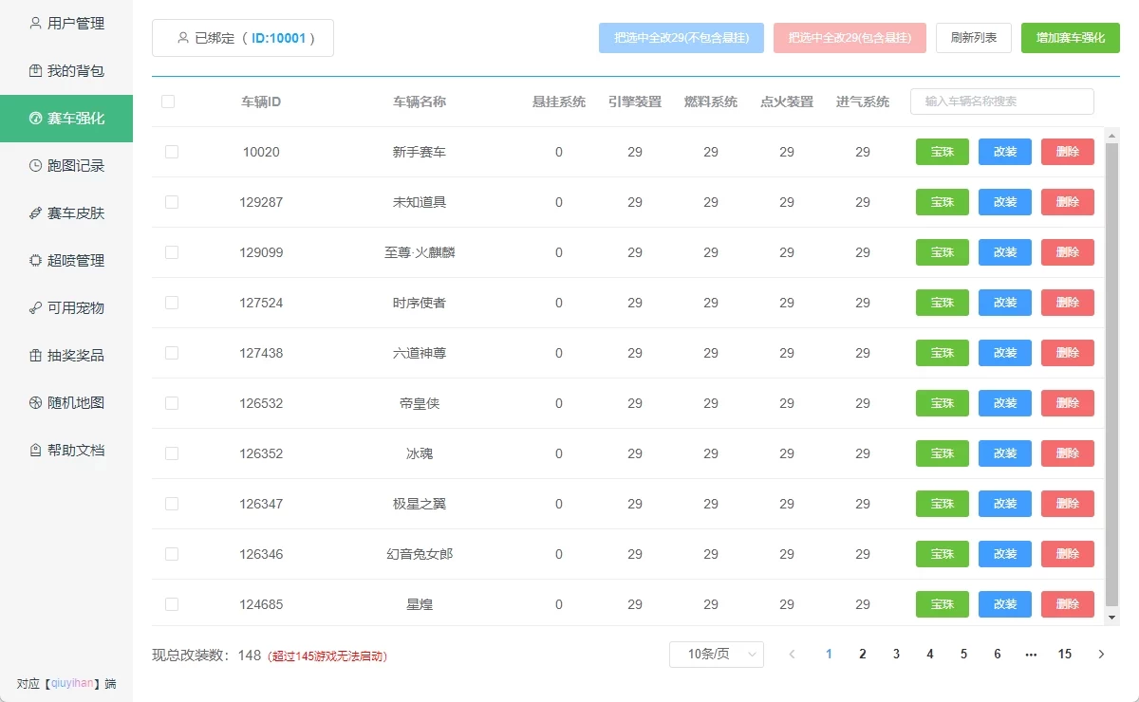1139x702 pixels.
Task: Select the checkbox for 冰魄 row
Action: click(172, 453)
